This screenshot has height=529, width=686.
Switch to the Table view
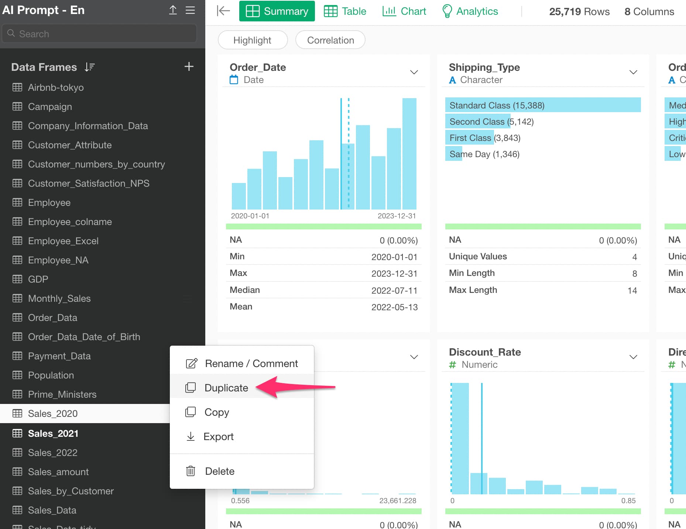345,11
